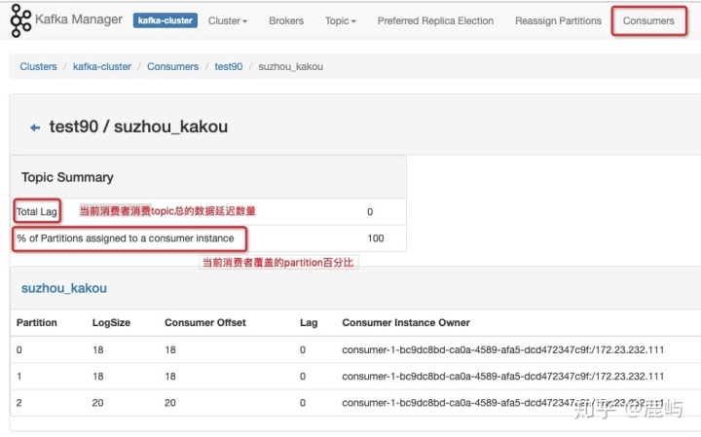Click Consumer Offset 18 in partition 1 row
Screen dimensions: 701x437
click(170, 377)
